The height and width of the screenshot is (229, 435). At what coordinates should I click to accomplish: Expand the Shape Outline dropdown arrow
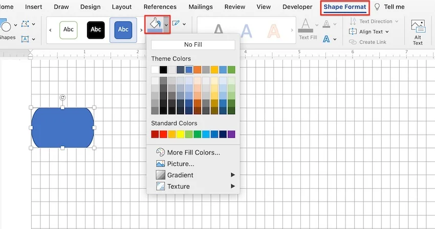pyautogui.click(x=184, y=24)
